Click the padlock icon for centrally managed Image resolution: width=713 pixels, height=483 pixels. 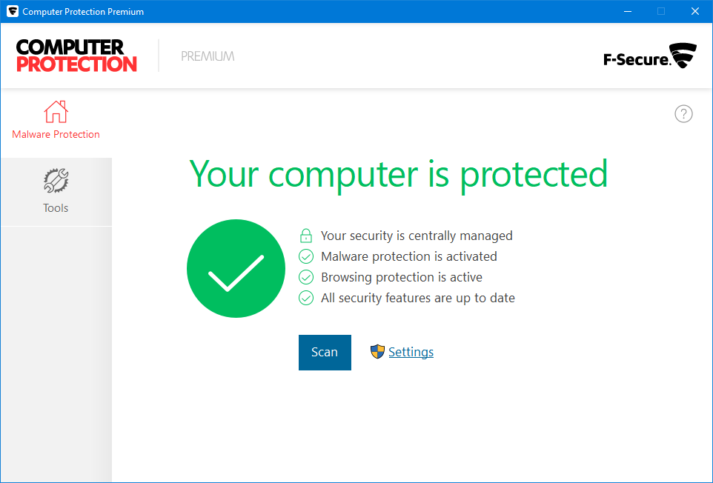tap(305, 236)
